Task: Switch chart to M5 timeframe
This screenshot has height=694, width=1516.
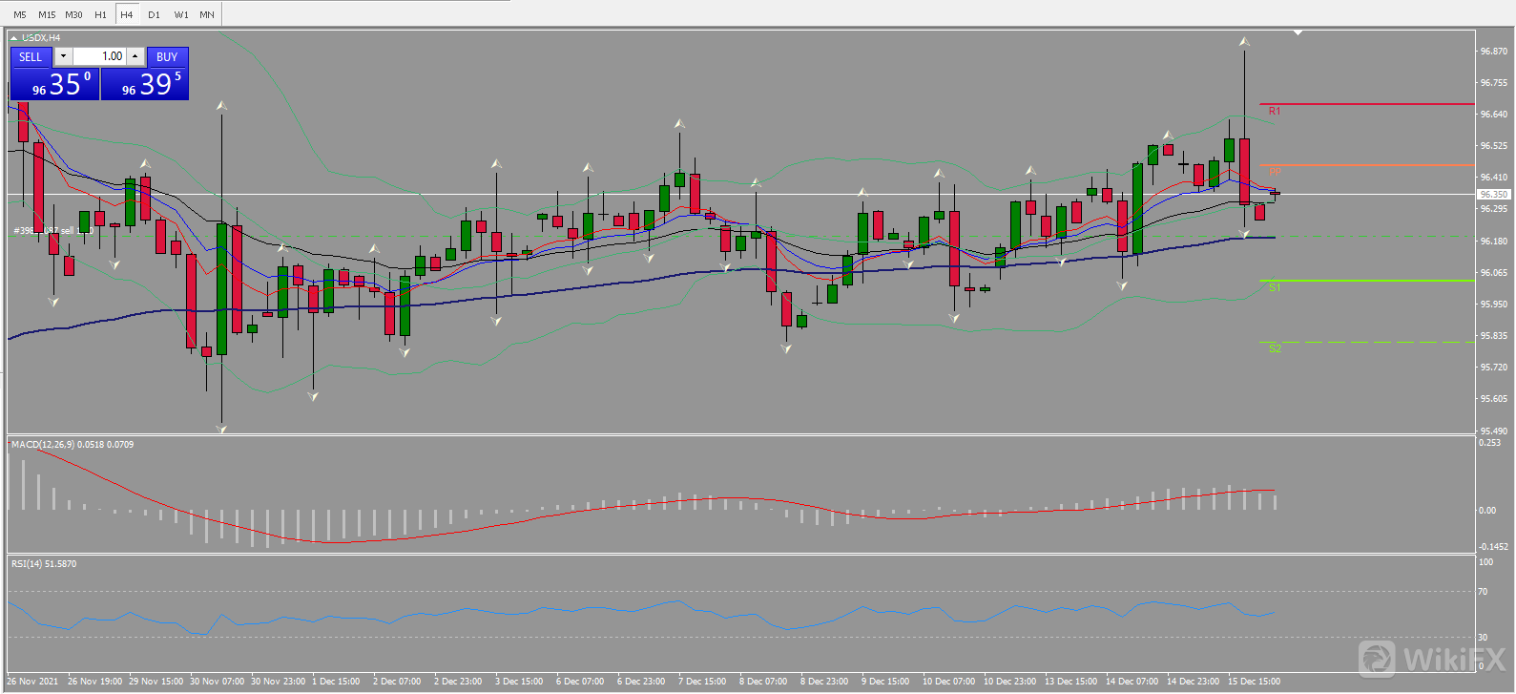Action: [x=20, y=14]
